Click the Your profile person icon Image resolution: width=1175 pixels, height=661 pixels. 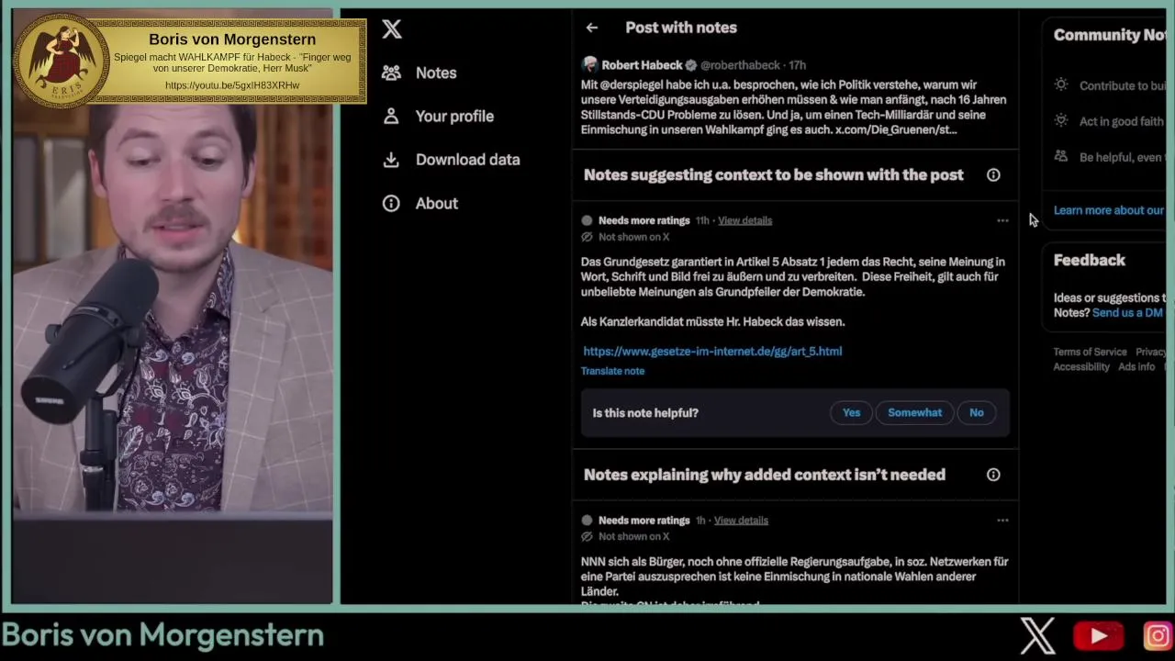pyautogui.click(x=391, y=116)
